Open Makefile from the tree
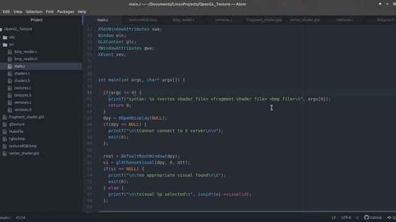 pos(16,131)
